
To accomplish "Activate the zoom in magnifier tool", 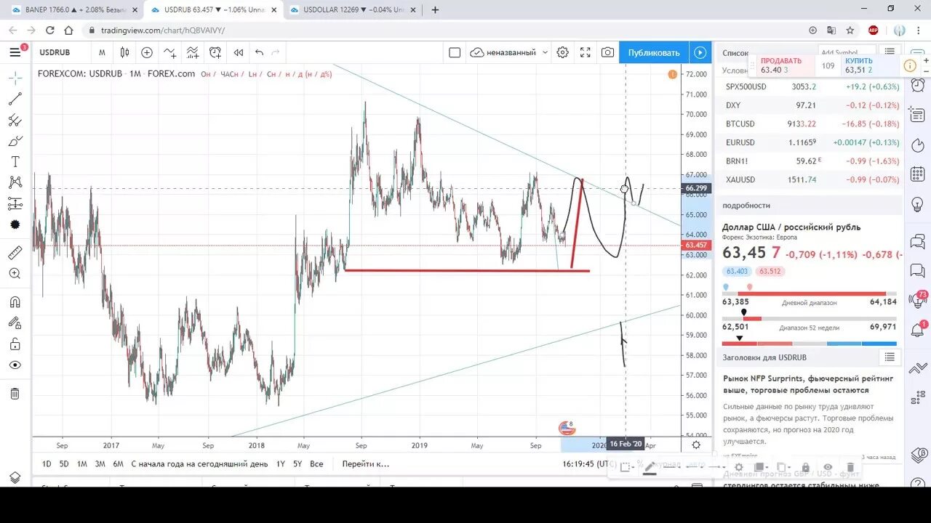I will pos(15,274).
